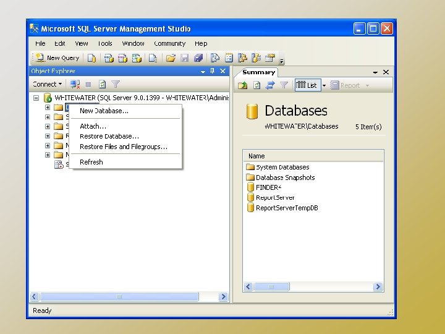The height and width of the screenshot is (334, 445).
Task: Open the Summary tab list dropdown
Action: pyautogui.click(x=375, y=72)
